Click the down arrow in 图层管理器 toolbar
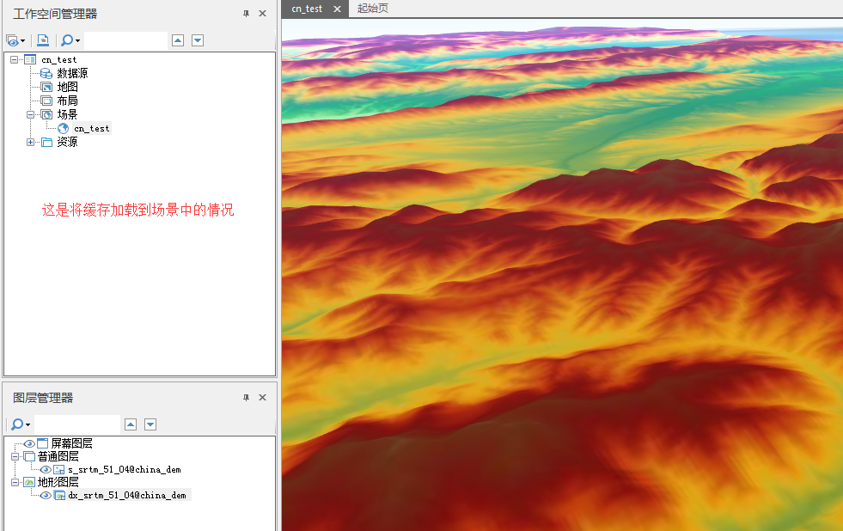The height and width of the screenshot is (531, 843). click(150, 424)
